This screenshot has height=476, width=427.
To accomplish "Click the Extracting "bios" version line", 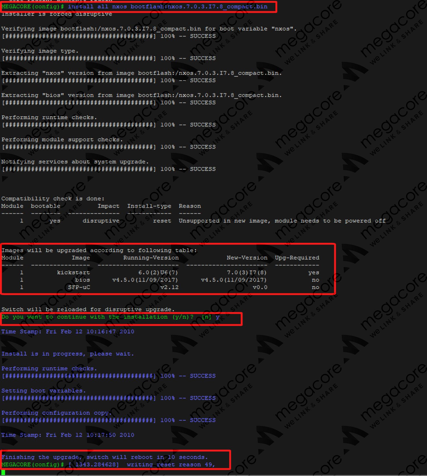I will click(x=141, y=95).
